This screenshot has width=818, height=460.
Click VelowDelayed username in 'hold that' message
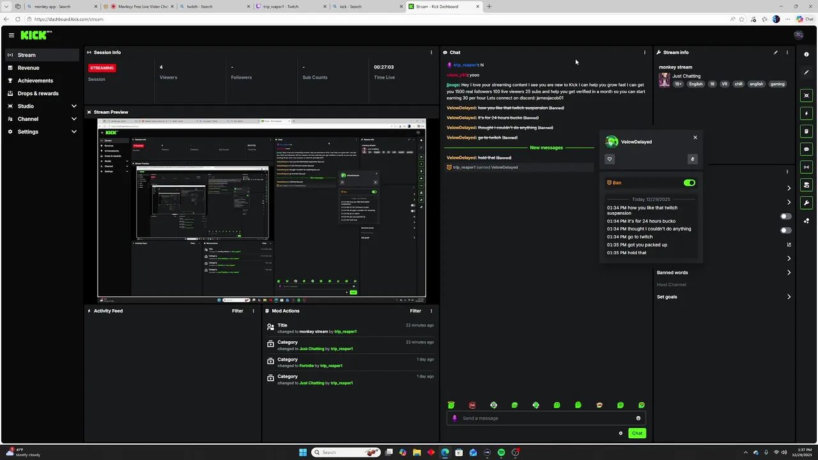(461, 157)
